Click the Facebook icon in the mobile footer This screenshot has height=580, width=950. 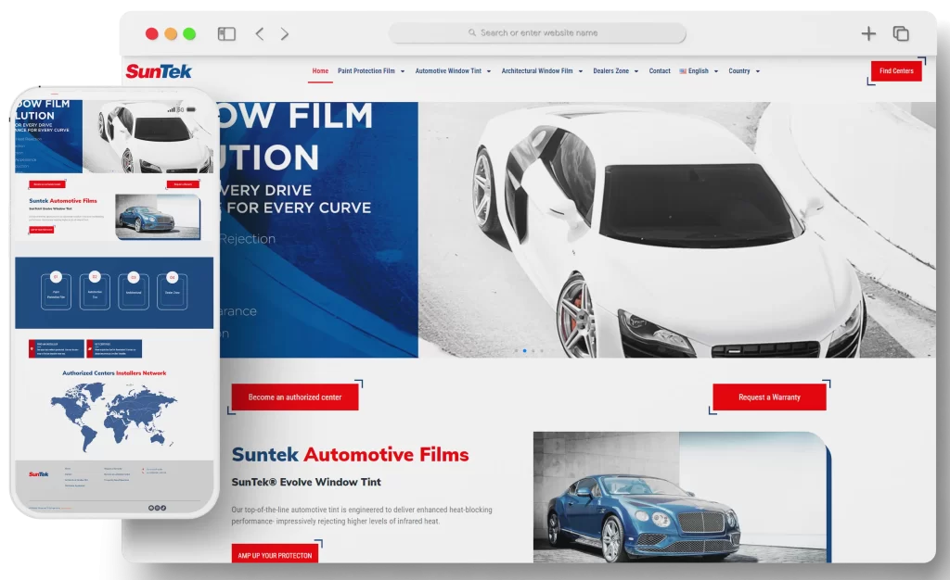click(x=151, y=509)
